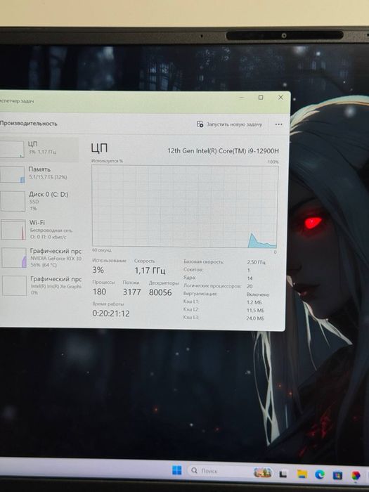The image size is (369, 492).
Task: Click the 12th Gen Intel Core i9-12900H label
Action: pos(223,150)
